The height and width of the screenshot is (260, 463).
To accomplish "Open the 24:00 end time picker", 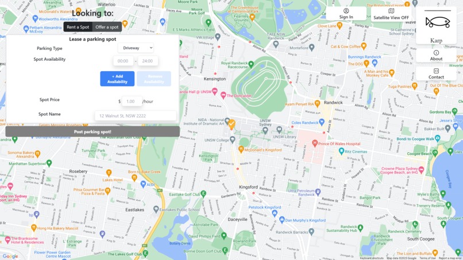I will (x=148, y=61).
